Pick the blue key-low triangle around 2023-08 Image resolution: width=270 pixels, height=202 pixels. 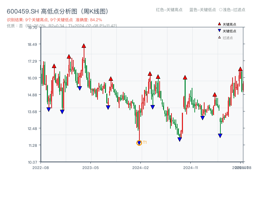click(x=108, y=107)
